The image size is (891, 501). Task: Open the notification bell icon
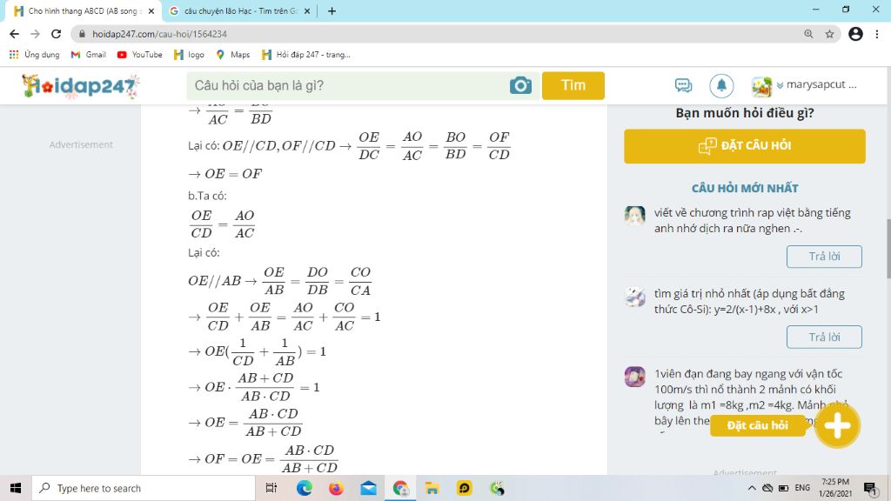coord(721,86)
